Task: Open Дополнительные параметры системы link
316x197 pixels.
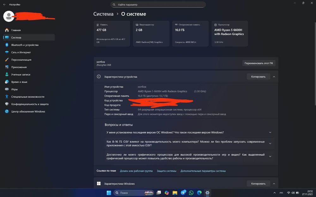Action: (203, 171)
